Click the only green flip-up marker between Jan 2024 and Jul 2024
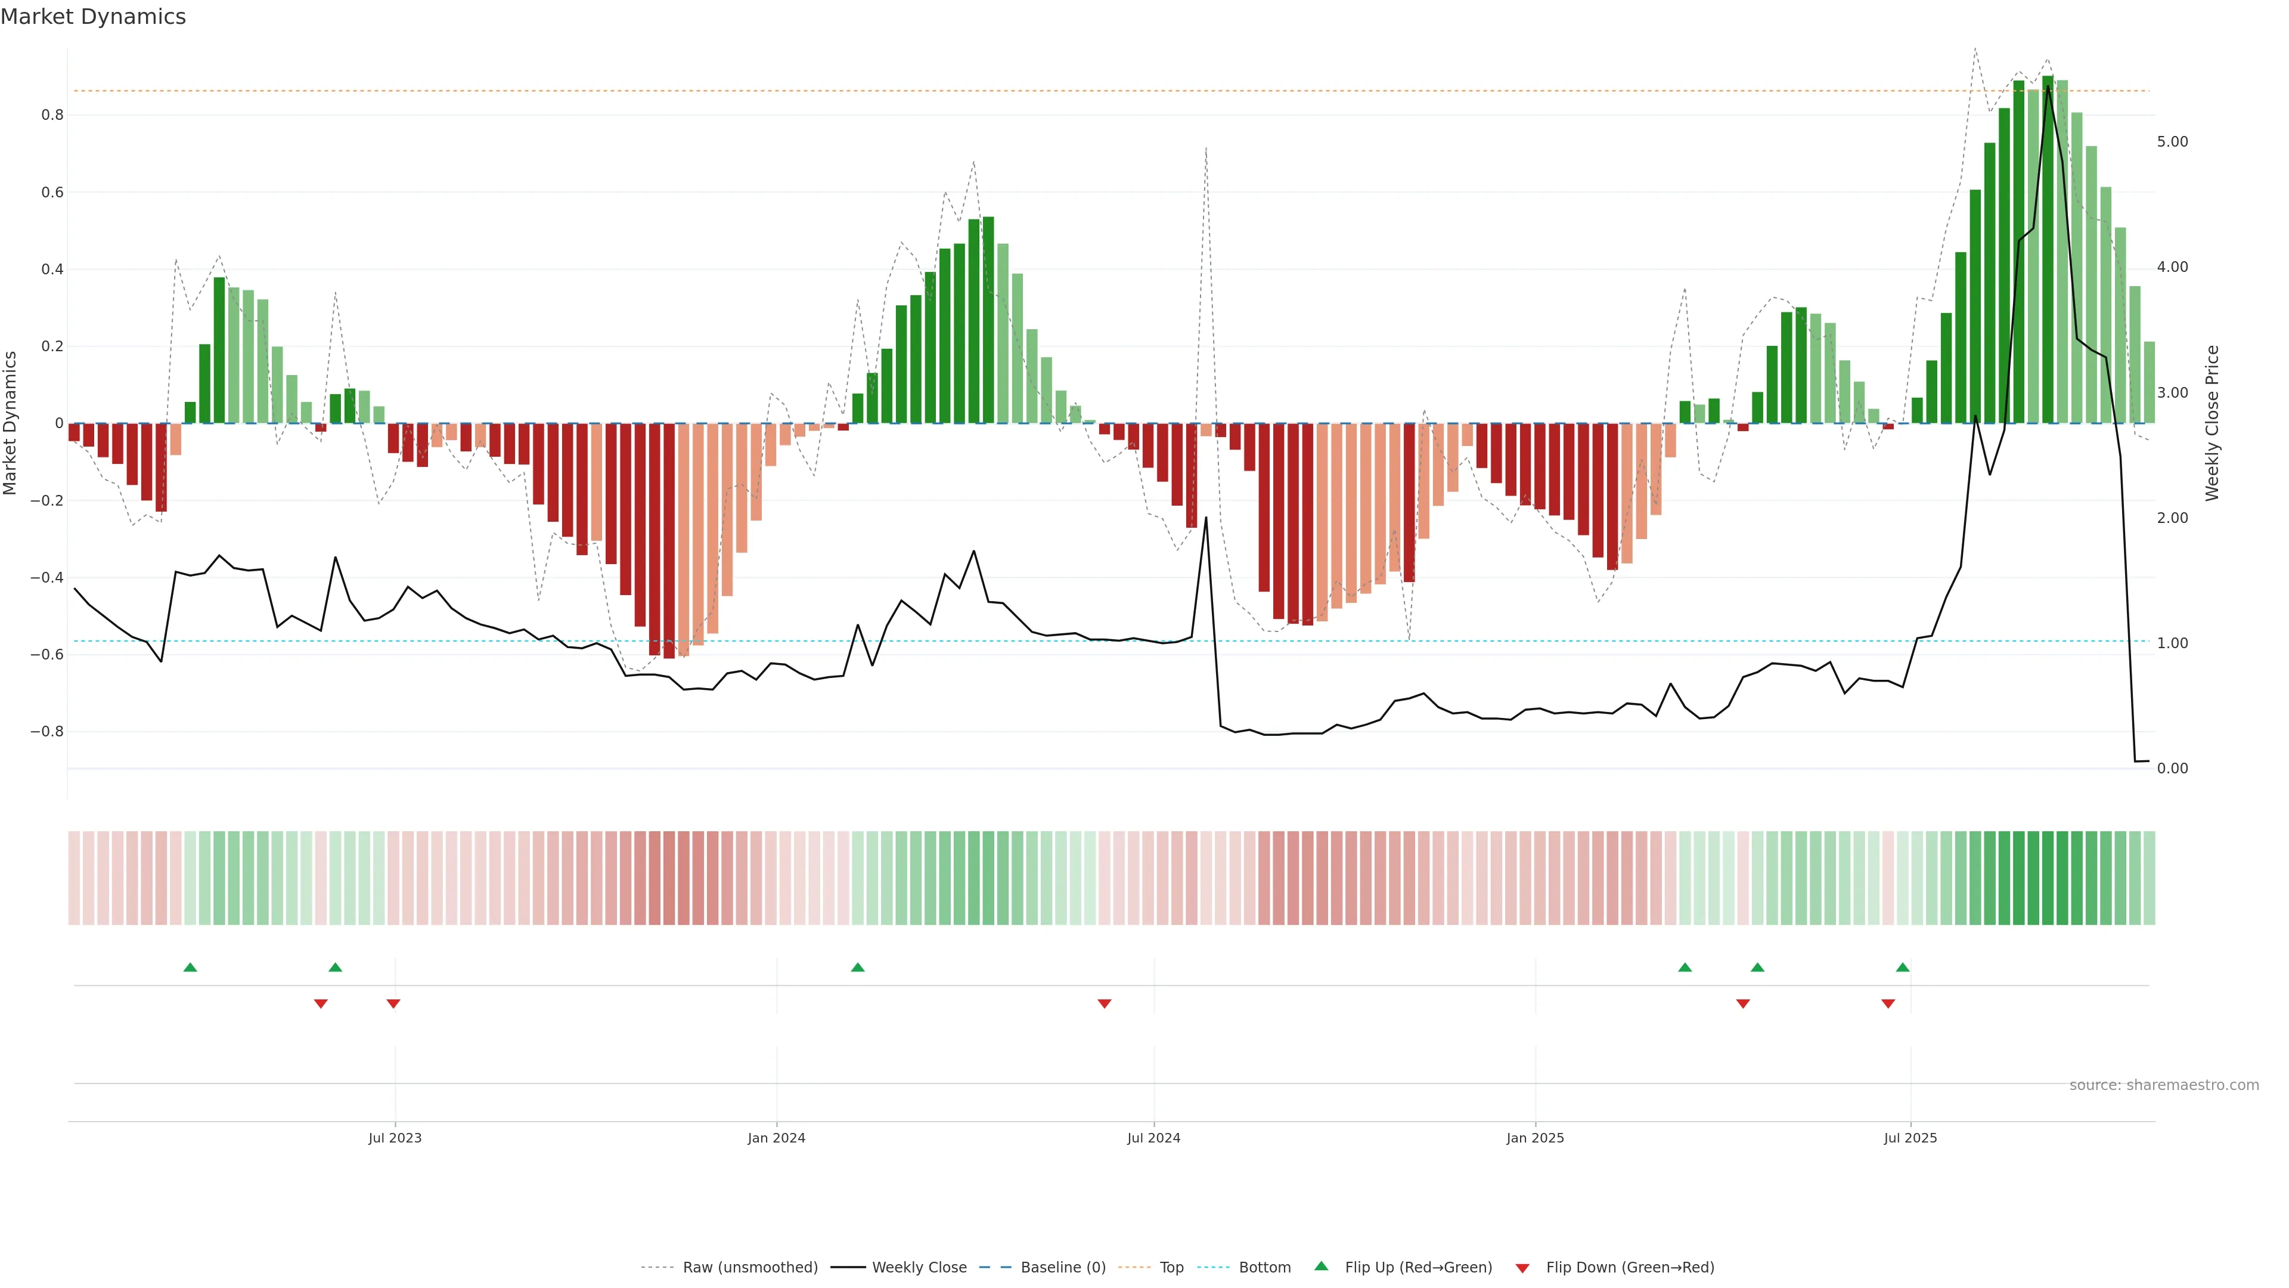The image size is (2289, 1288). (x=858, y=967)
